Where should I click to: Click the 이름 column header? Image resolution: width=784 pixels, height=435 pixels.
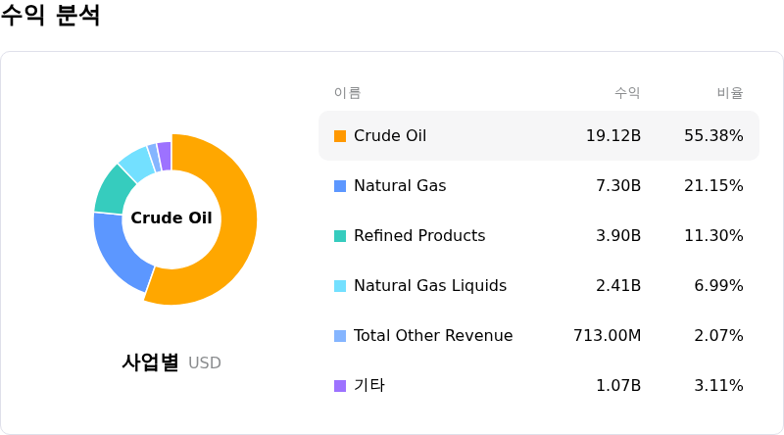[x=348, y=92]
